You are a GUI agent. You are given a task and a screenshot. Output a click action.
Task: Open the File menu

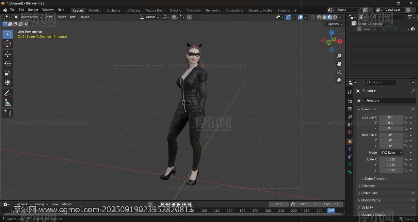coord(12,10)
